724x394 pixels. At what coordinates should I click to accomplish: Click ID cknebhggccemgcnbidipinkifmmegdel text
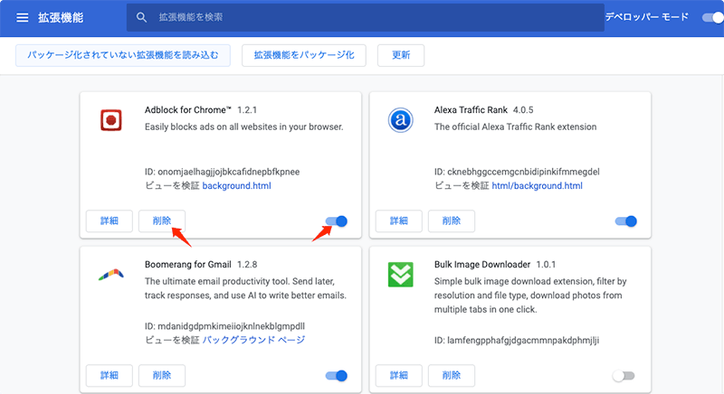pyautogui.click(x=517, y=172)
